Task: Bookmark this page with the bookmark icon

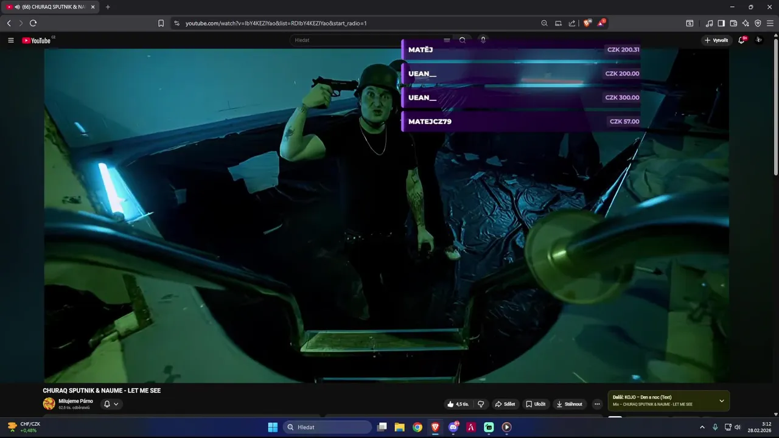Action: coord(161,23)
